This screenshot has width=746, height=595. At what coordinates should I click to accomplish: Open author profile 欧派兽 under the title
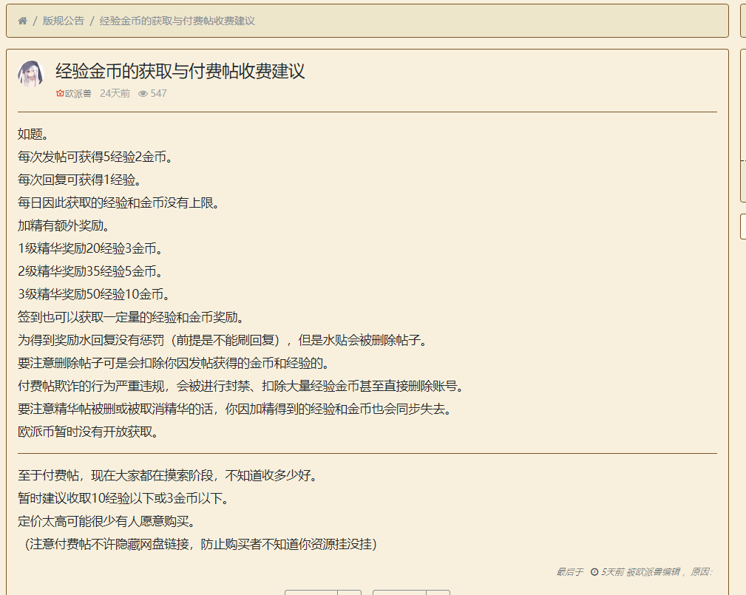78,93
